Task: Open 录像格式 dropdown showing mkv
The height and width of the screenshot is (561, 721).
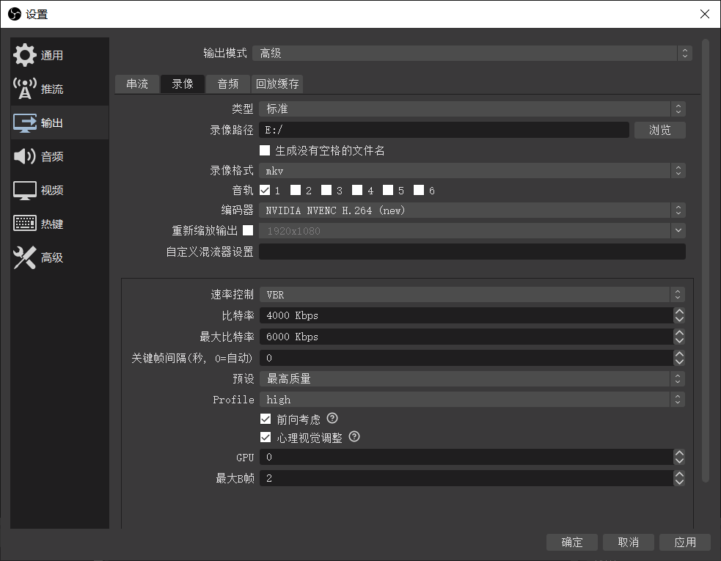Action: 472,171
